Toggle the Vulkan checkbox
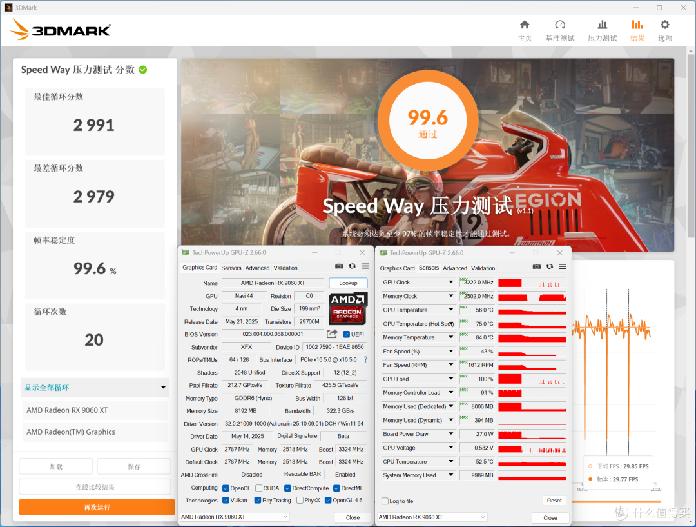 click(226, 501)
